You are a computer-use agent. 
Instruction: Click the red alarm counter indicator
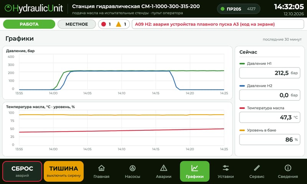click(x=106, y=24)
